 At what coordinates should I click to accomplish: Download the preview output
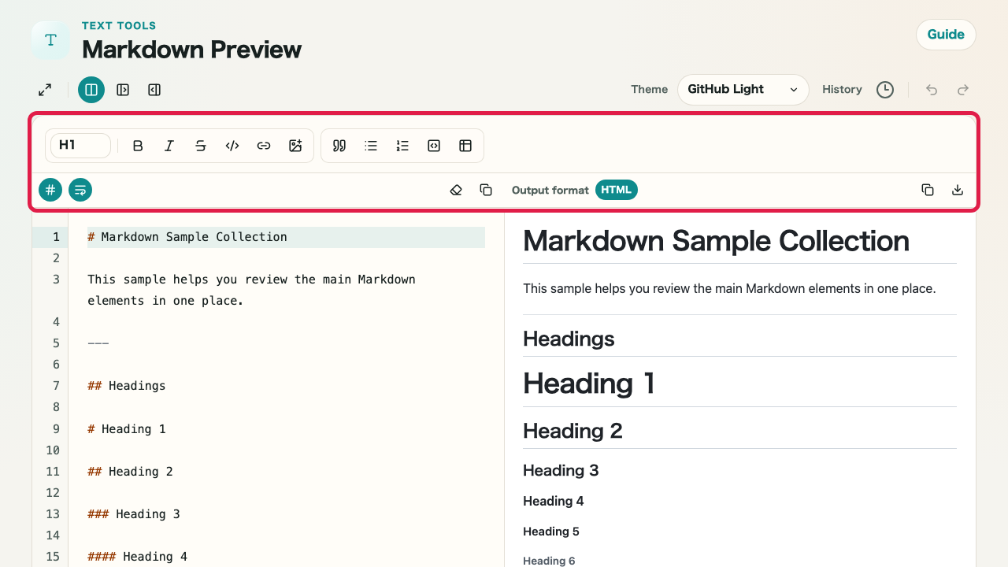click(958, 190)
